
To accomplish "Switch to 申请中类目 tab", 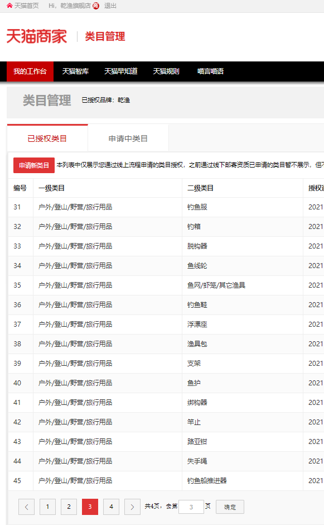I will click(128, 139).
